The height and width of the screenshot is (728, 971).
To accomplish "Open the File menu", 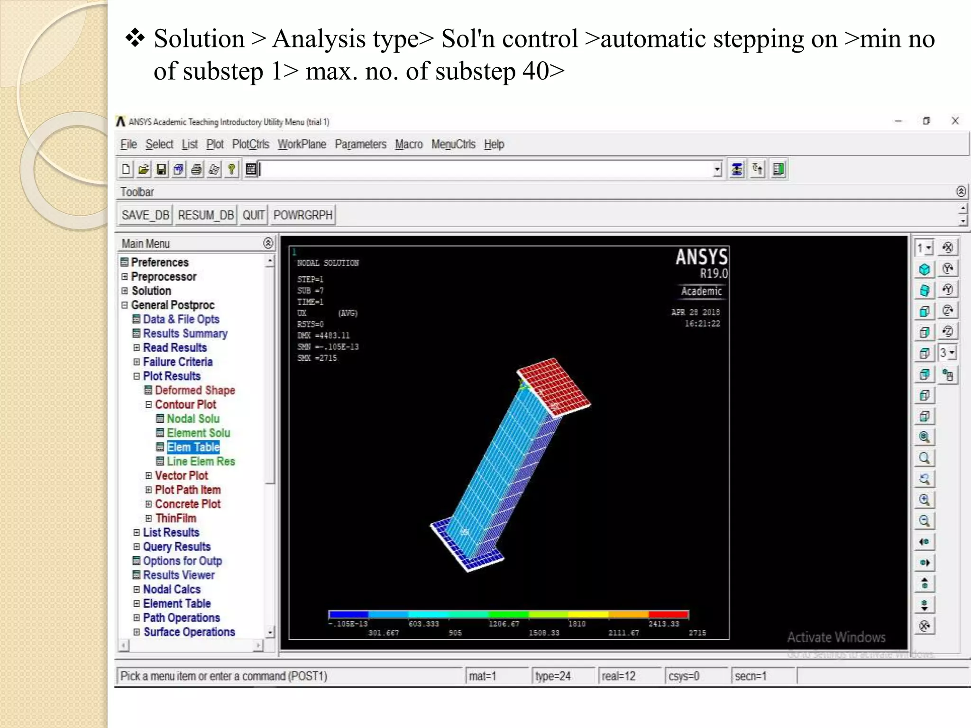I will click(x=128, y=144).
